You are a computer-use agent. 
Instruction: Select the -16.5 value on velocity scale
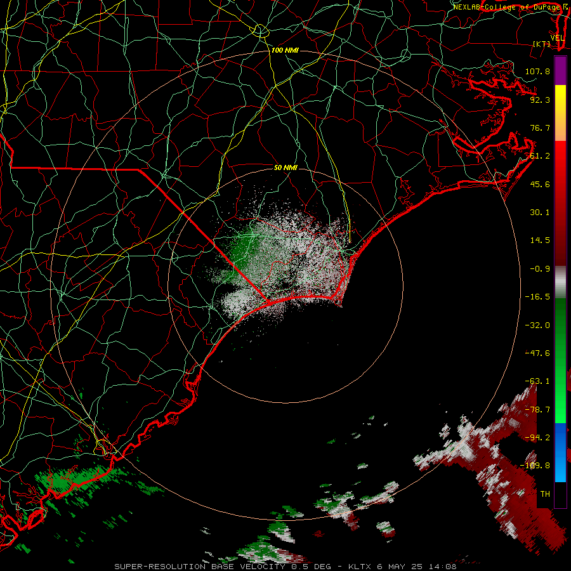pos(537,297)
